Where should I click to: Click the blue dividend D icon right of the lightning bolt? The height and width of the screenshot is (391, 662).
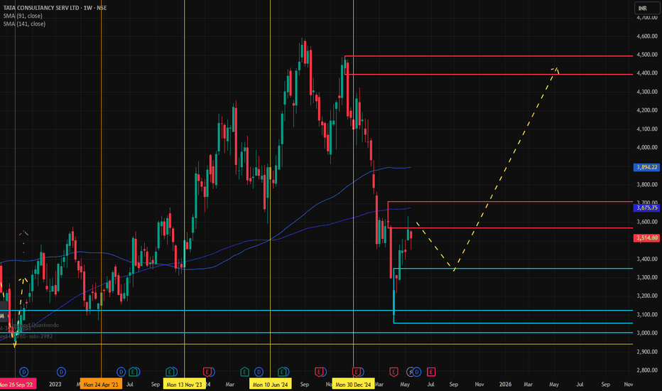pyautogui.click(x=417, y=372)
